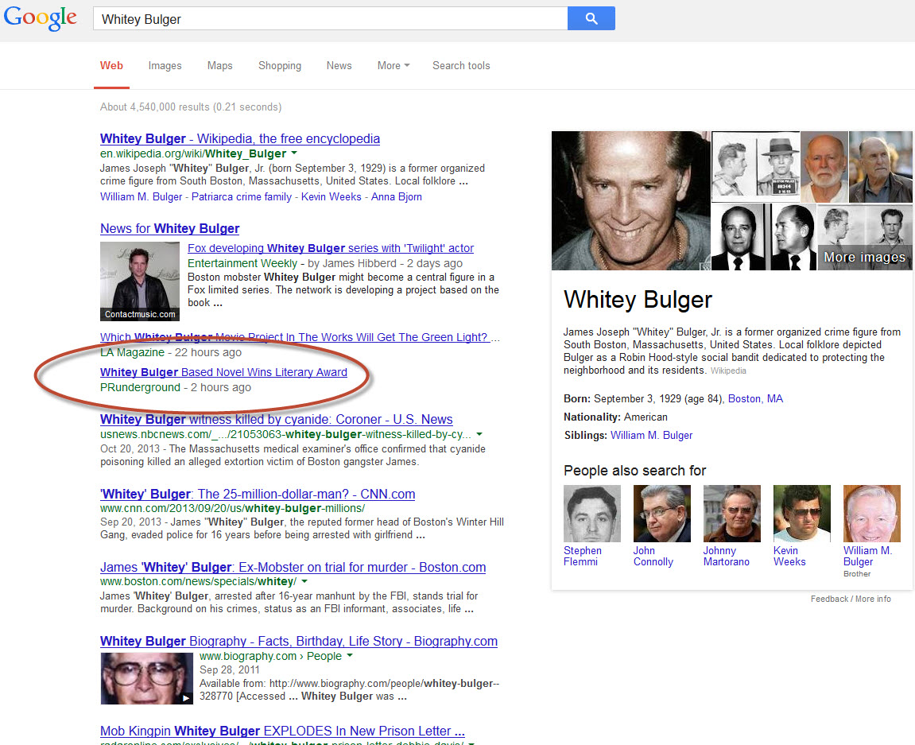The width and height of the screenshot is (915, 745).
Task: Open the Siblings William M. Bulger link
Action: click(x=651, y=436)
